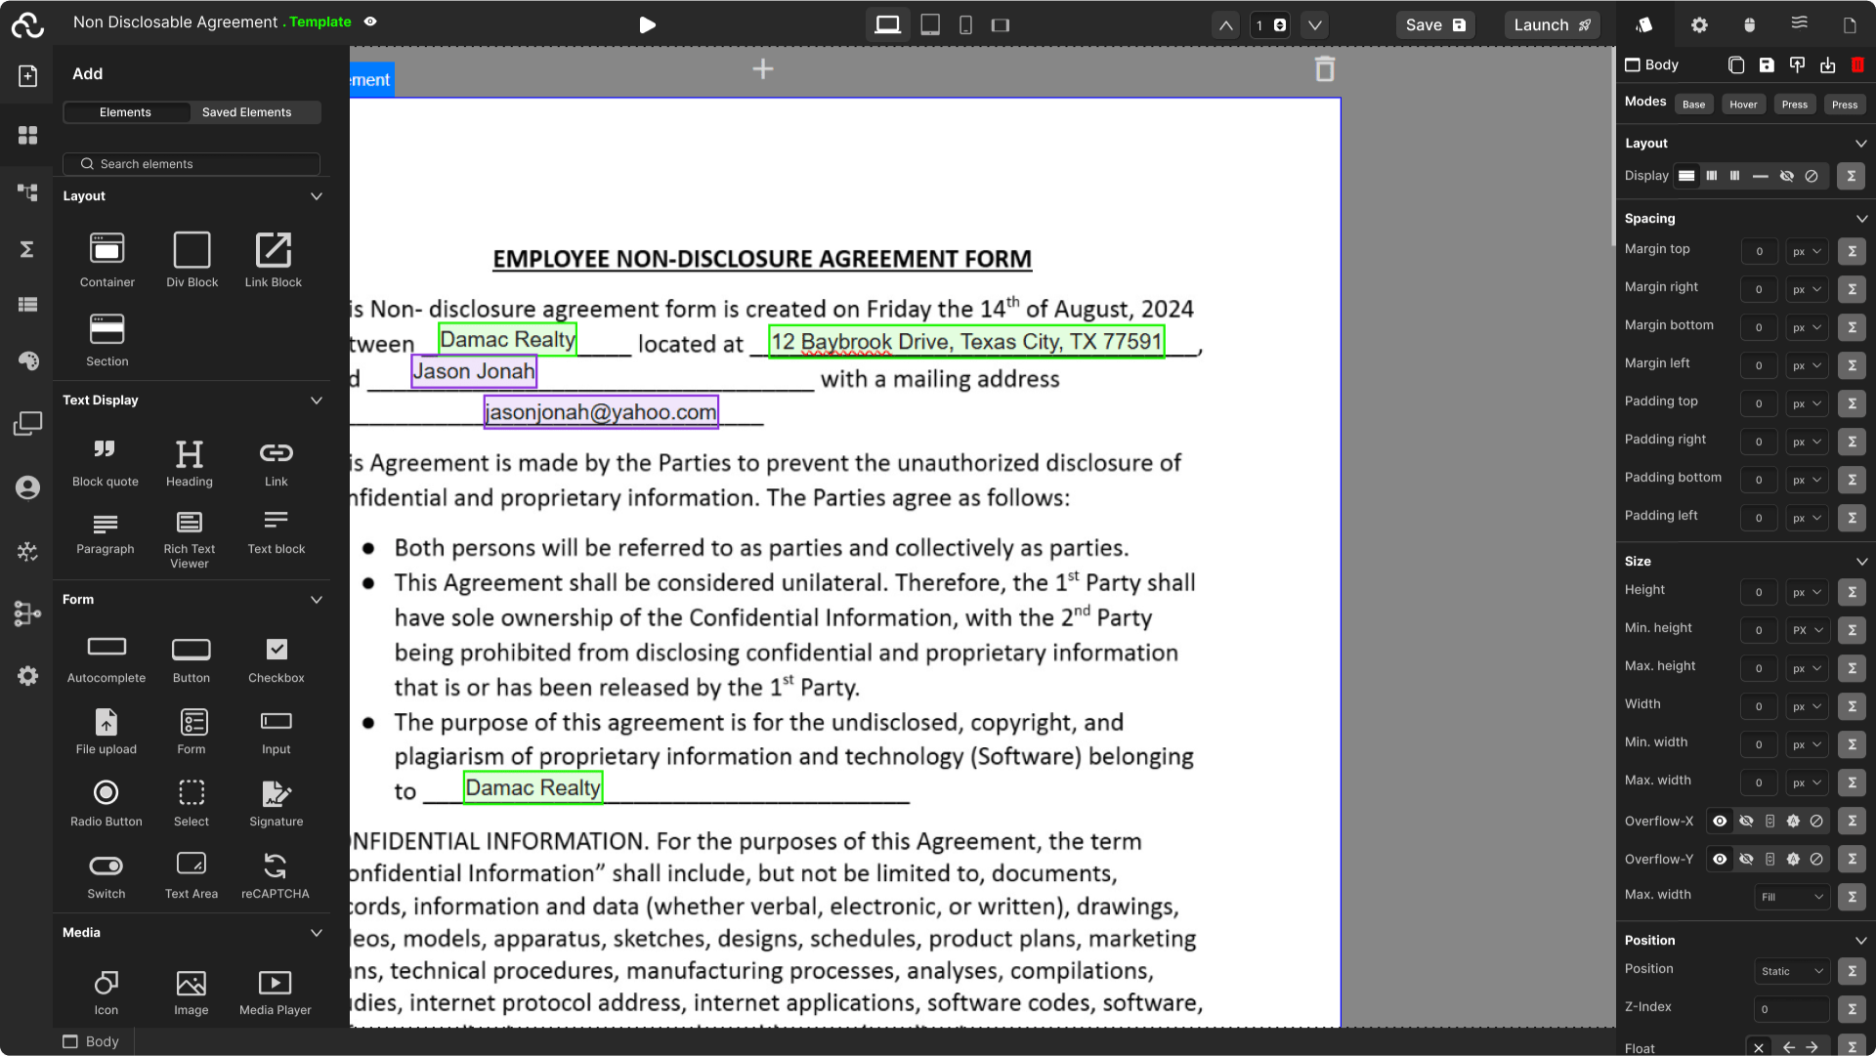Add a Link Block element
1876x1056 pixels.
point(274,250)
